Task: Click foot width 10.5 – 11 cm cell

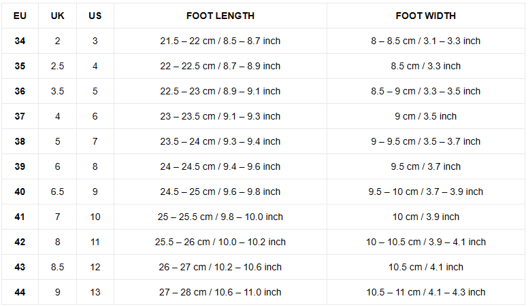Action: [426, 292]
